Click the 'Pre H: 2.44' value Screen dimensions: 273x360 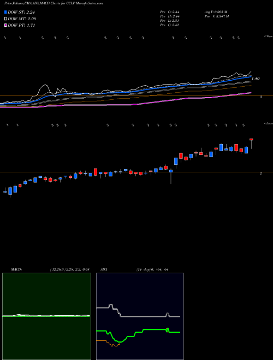[170, 16]
